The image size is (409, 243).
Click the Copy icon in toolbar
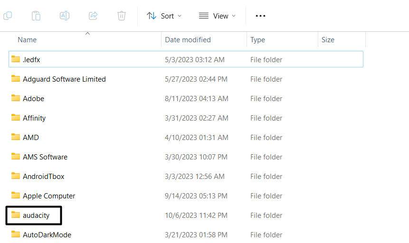point(7,16)
